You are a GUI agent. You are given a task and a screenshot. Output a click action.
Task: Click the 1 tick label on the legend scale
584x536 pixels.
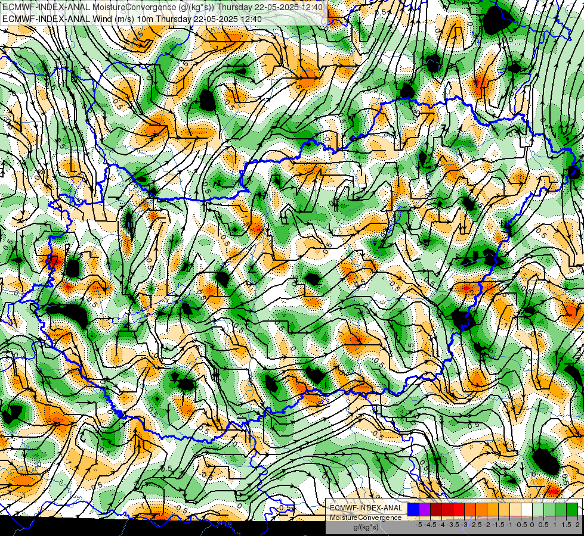point(554,525)
